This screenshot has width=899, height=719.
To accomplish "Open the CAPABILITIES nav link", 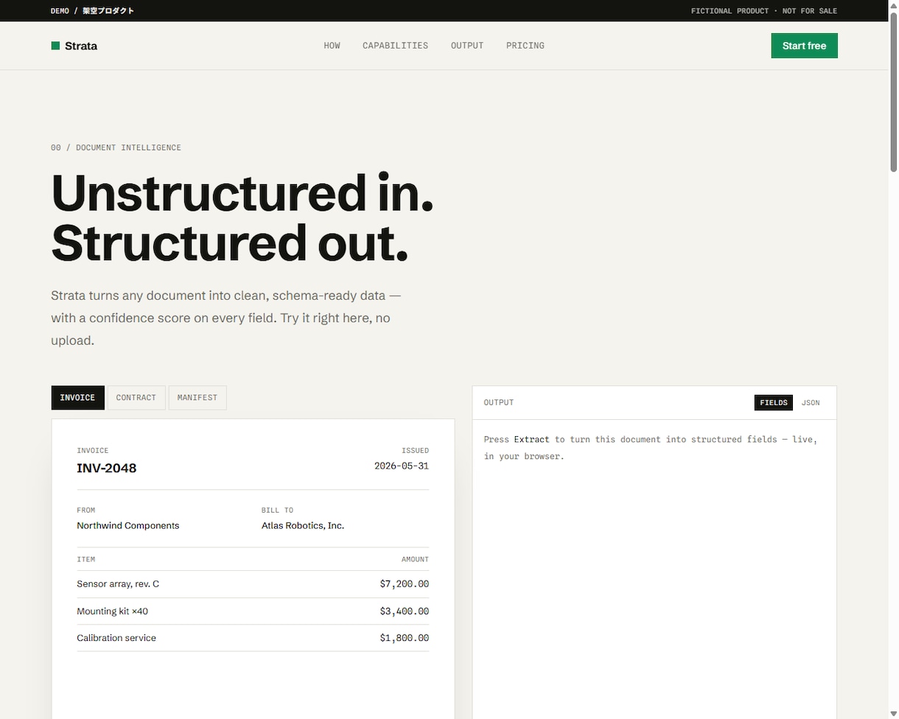I will click(395, 46).
